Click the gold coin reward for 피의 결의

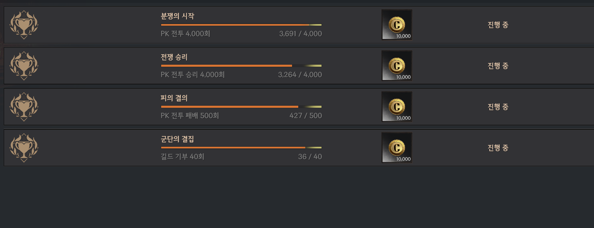(x=397, y=107)
